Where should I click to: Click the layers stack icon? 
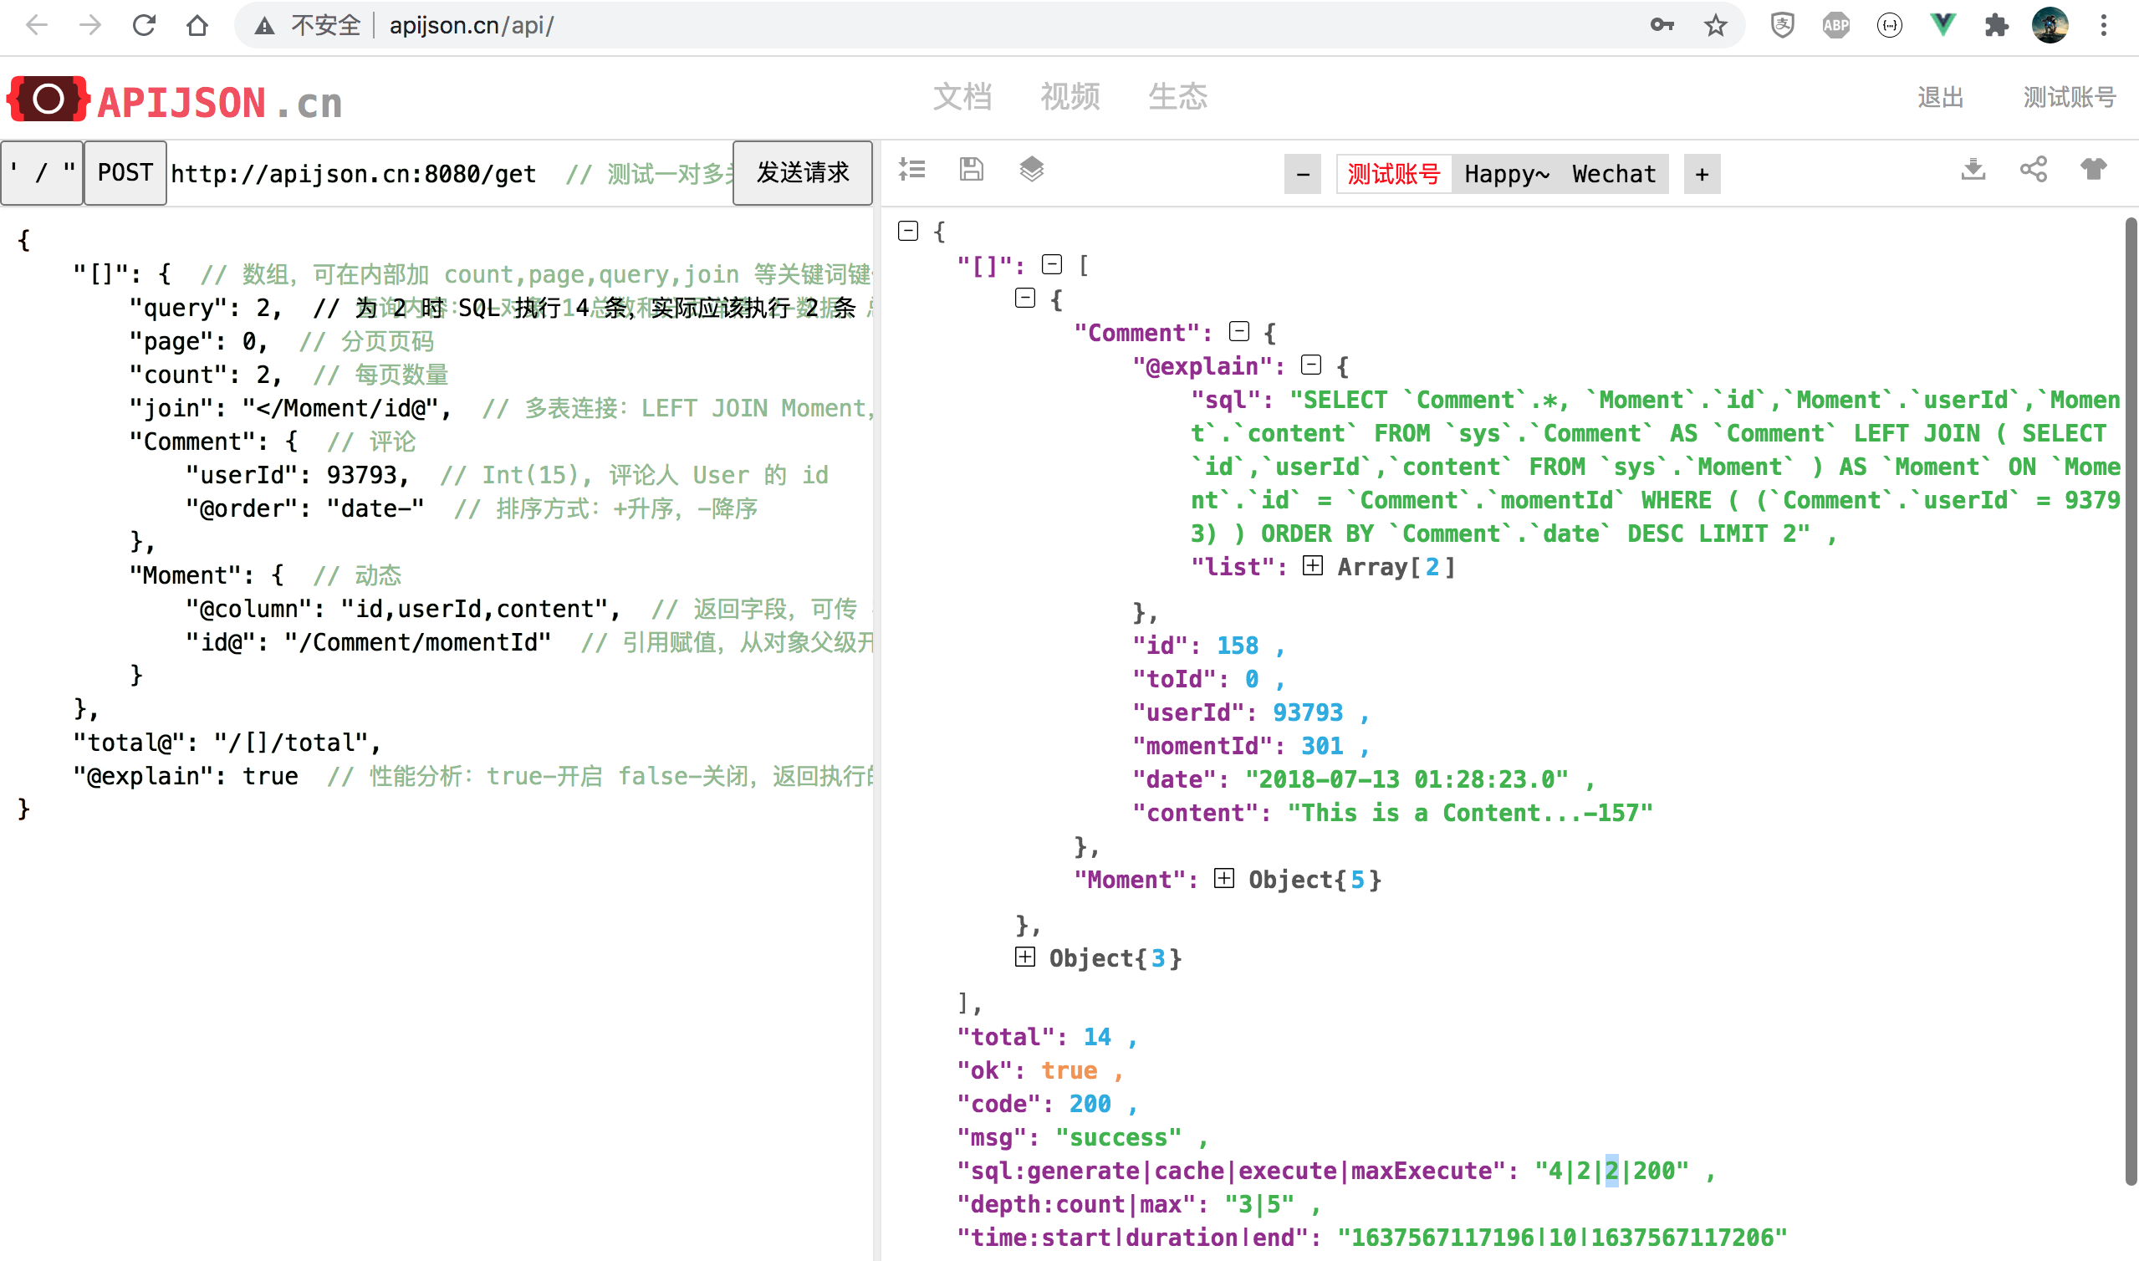click(x=1031, y=169)
